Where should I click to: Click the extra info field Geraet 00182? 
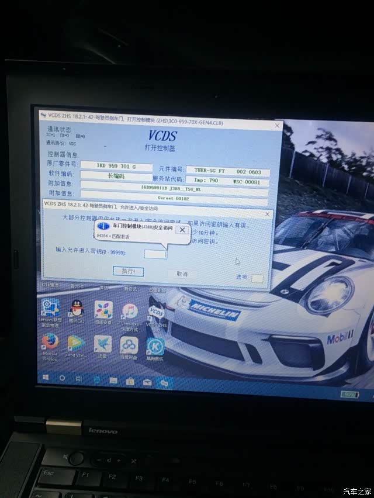tap(174, 198)
